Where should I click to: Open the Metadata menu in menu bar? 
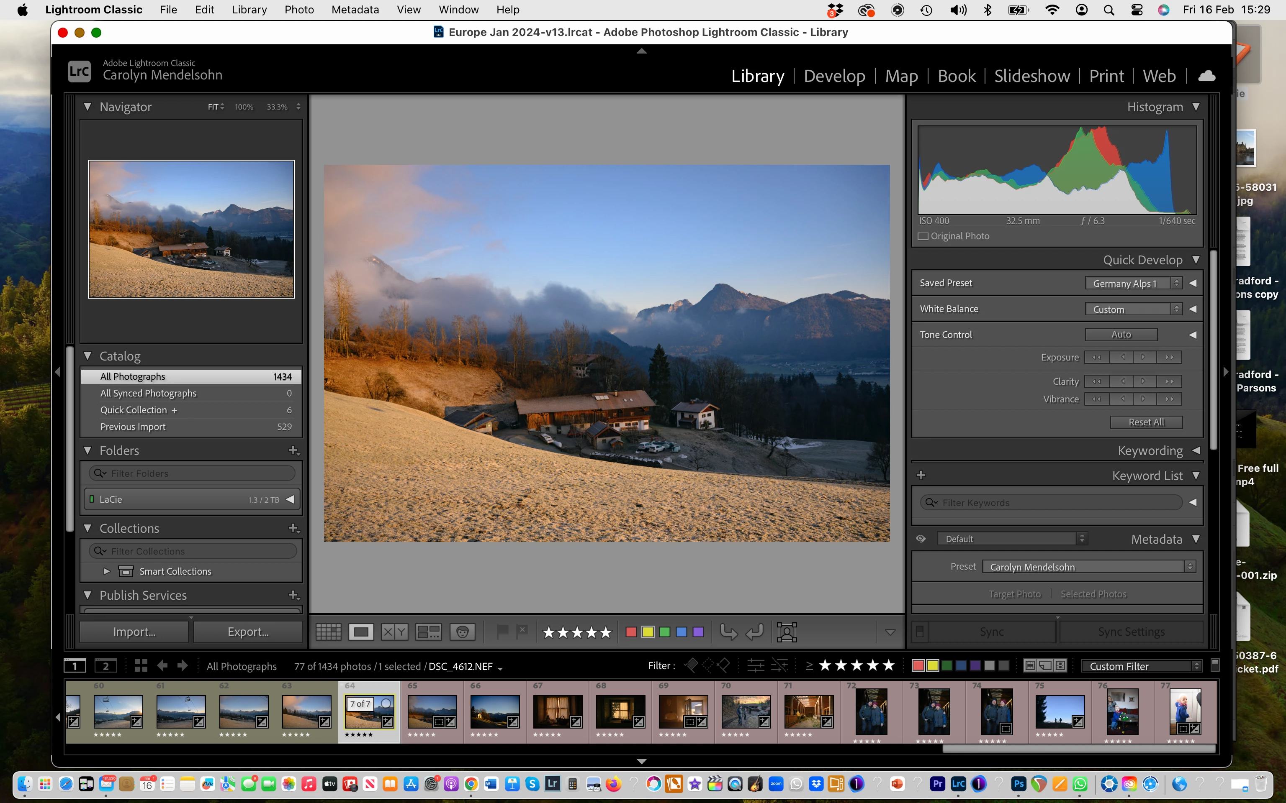[355, 10]
